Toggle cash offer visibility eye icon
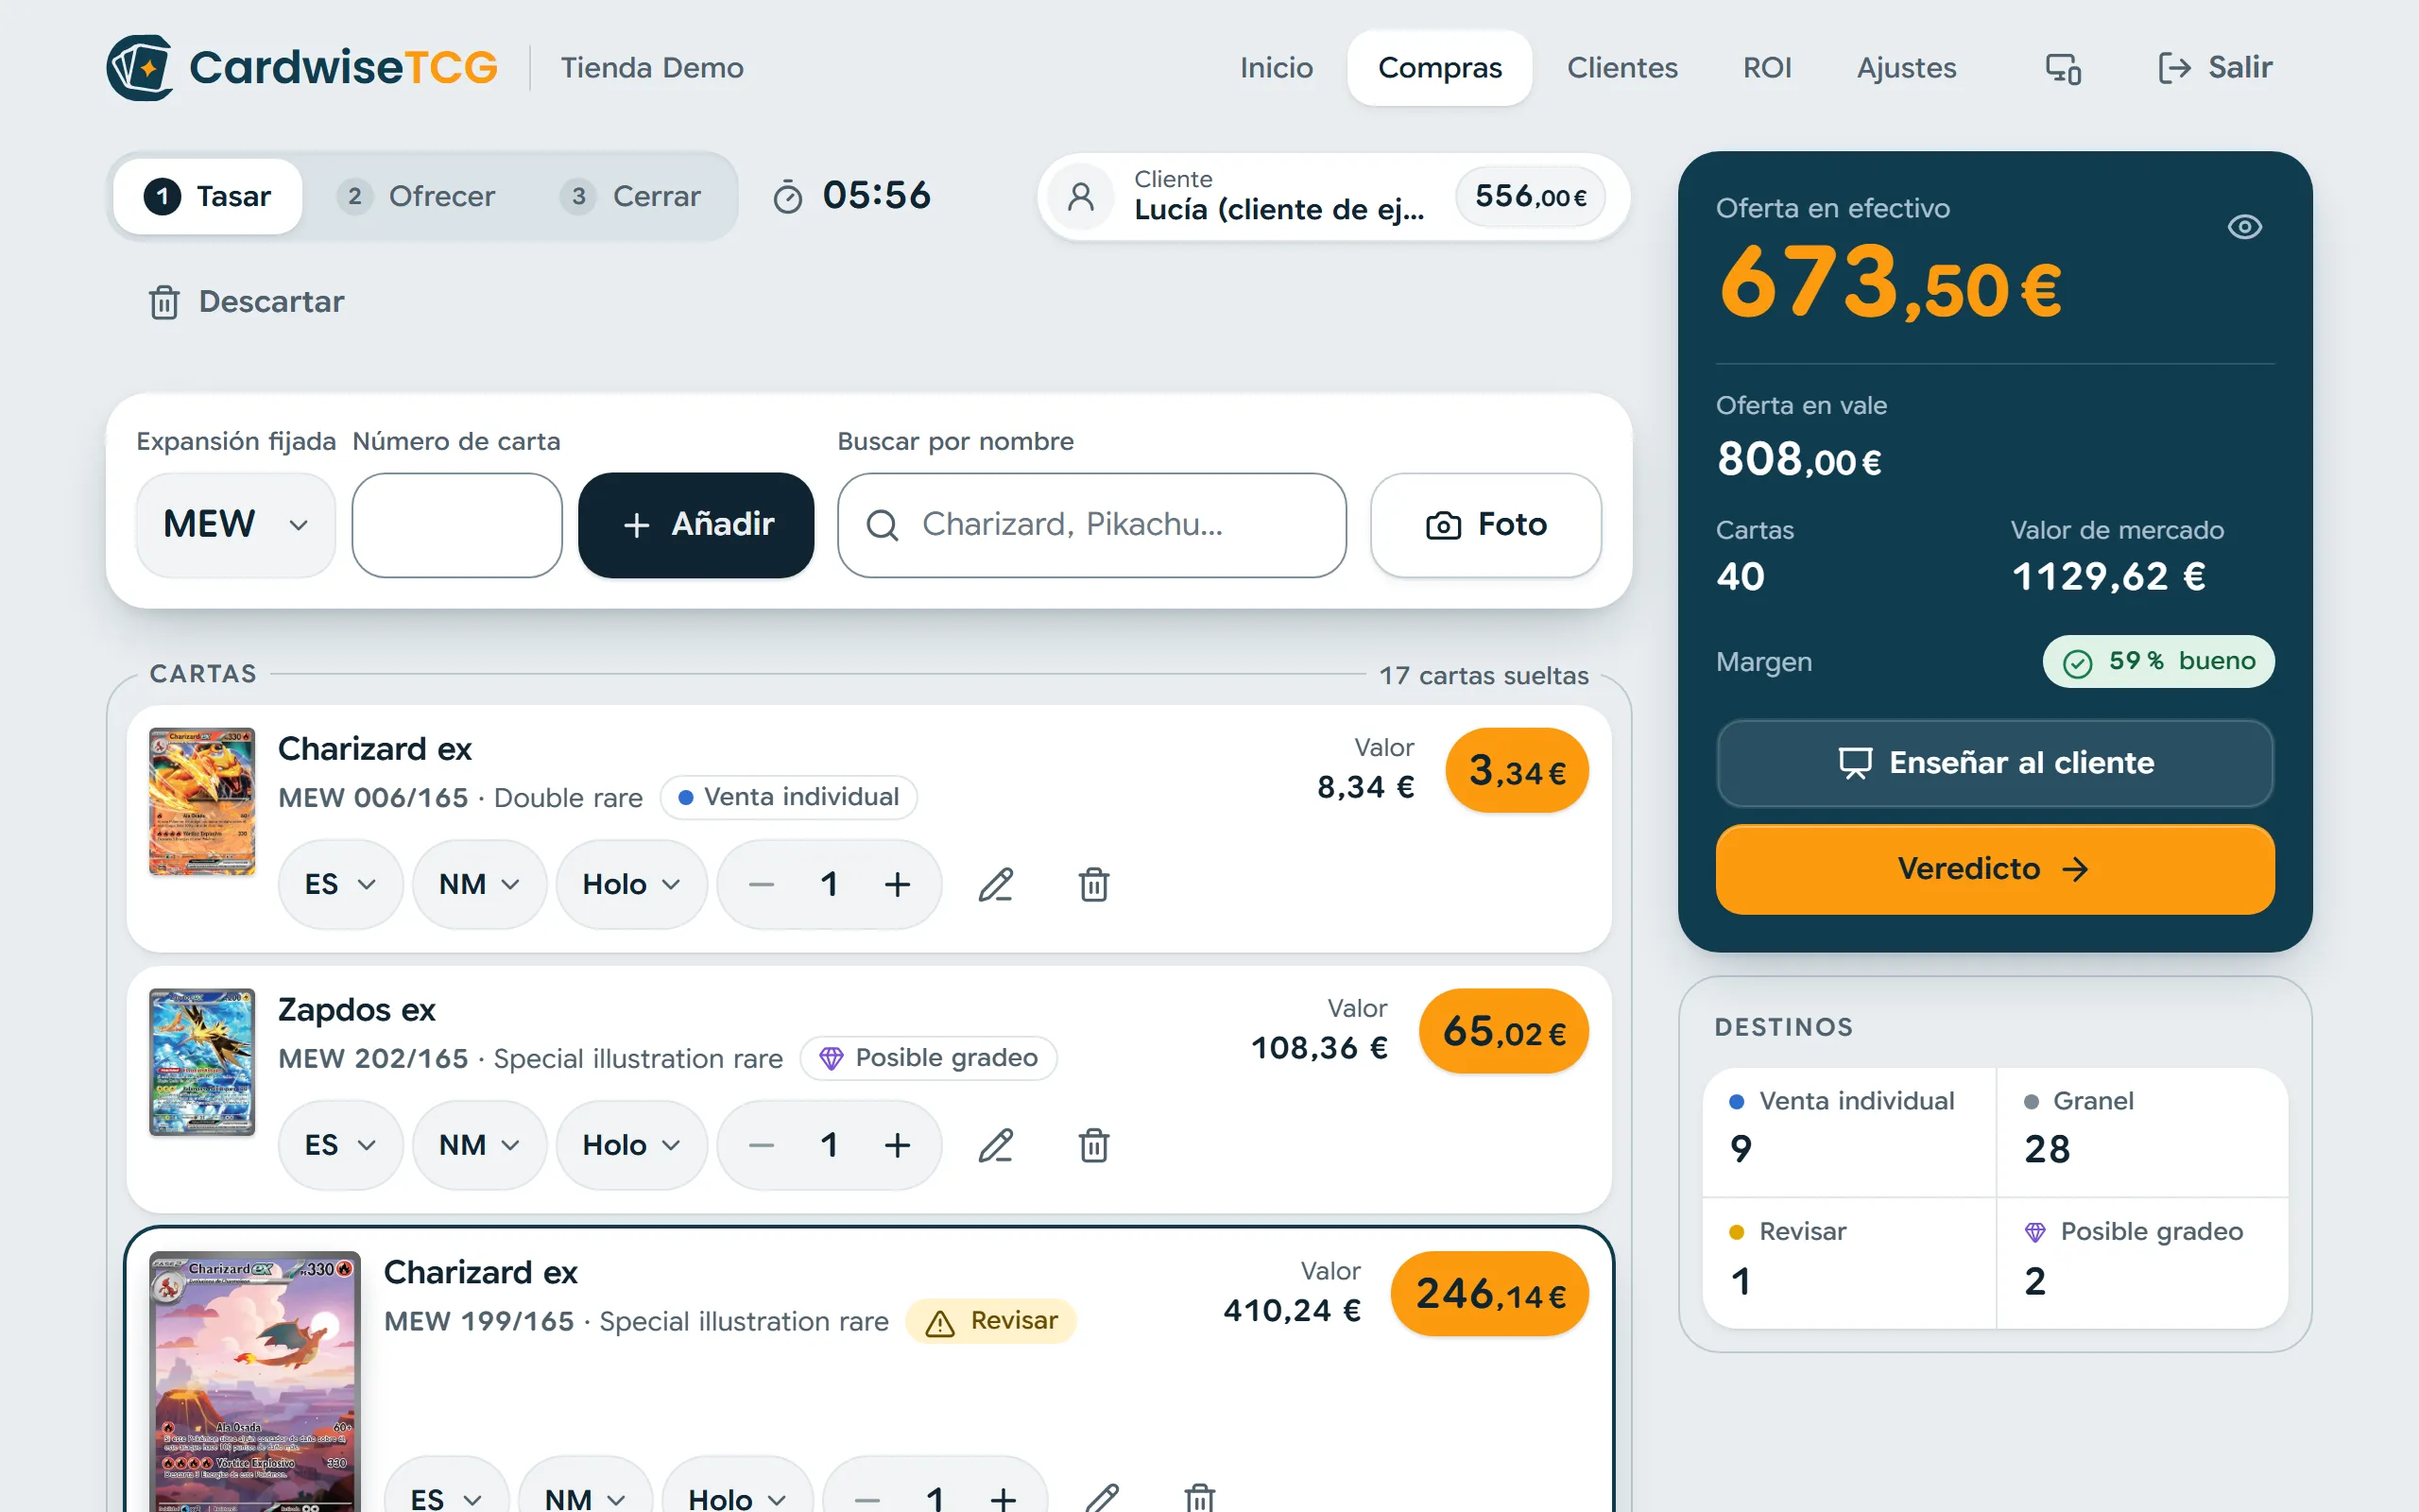Image resolution: width=2419 pixels, height=1512 pixels. tap(2244, 227)
